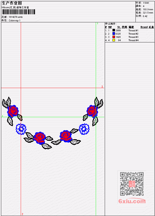Screen dimensions: 155x216
Task: Click the 停止顺序 heading
Action: tap(111, 24)
